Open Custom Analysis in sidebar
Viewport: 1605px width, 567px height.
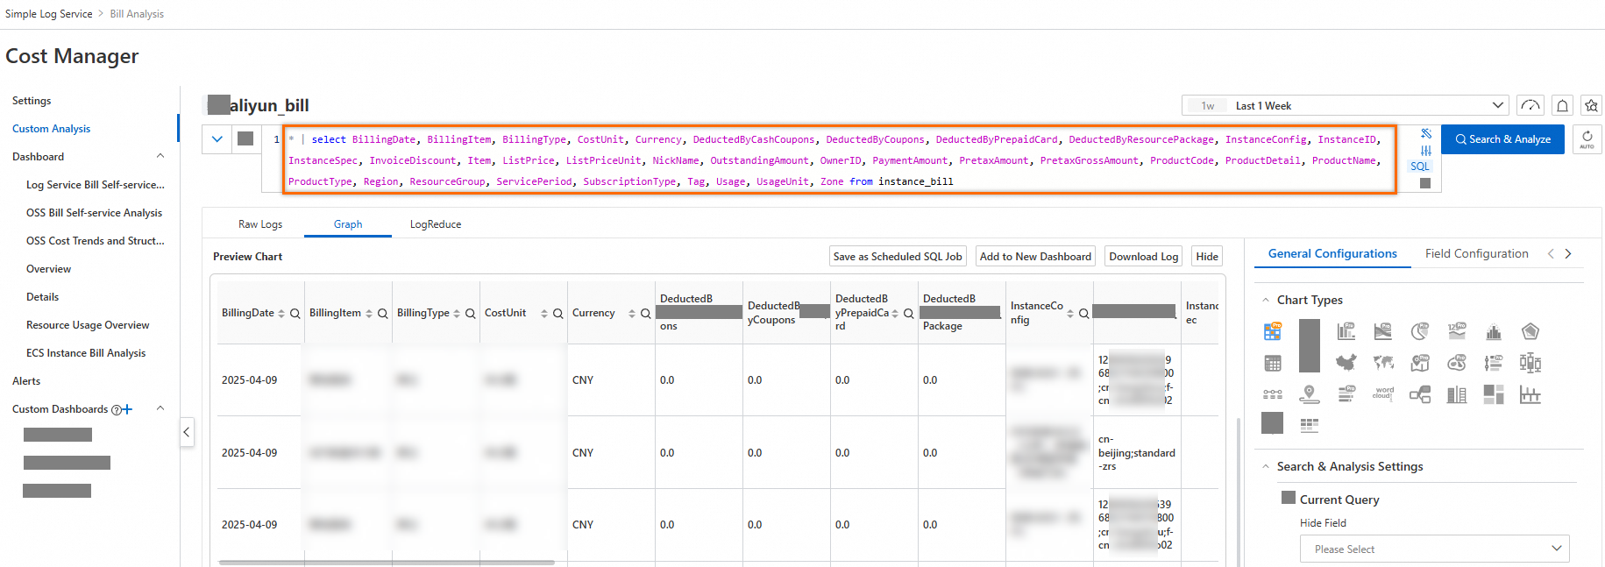pyautogui.click(x=52, y=129)
